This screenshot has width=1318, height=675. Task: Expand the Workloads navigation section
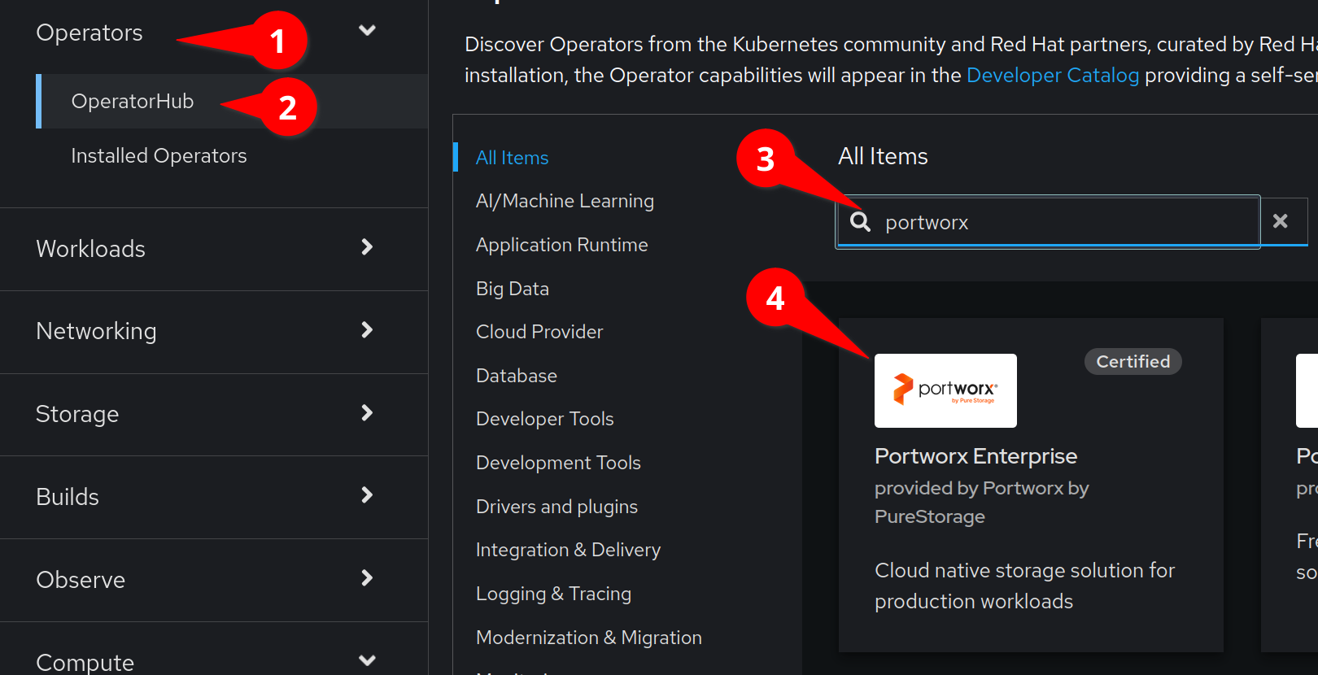tap(367, 247)
